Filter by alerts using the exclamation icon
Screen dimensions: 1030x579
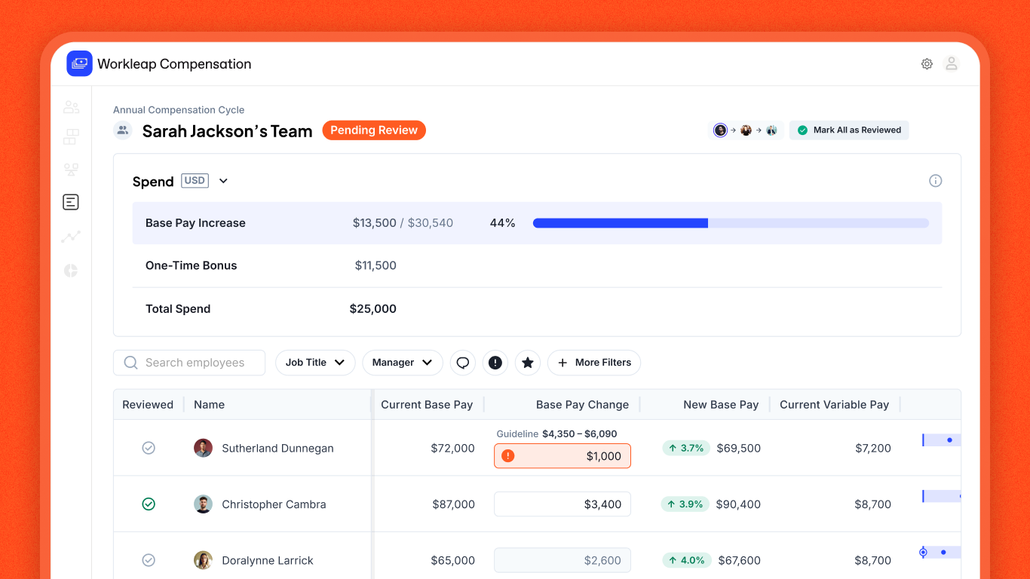click(495, 363)
